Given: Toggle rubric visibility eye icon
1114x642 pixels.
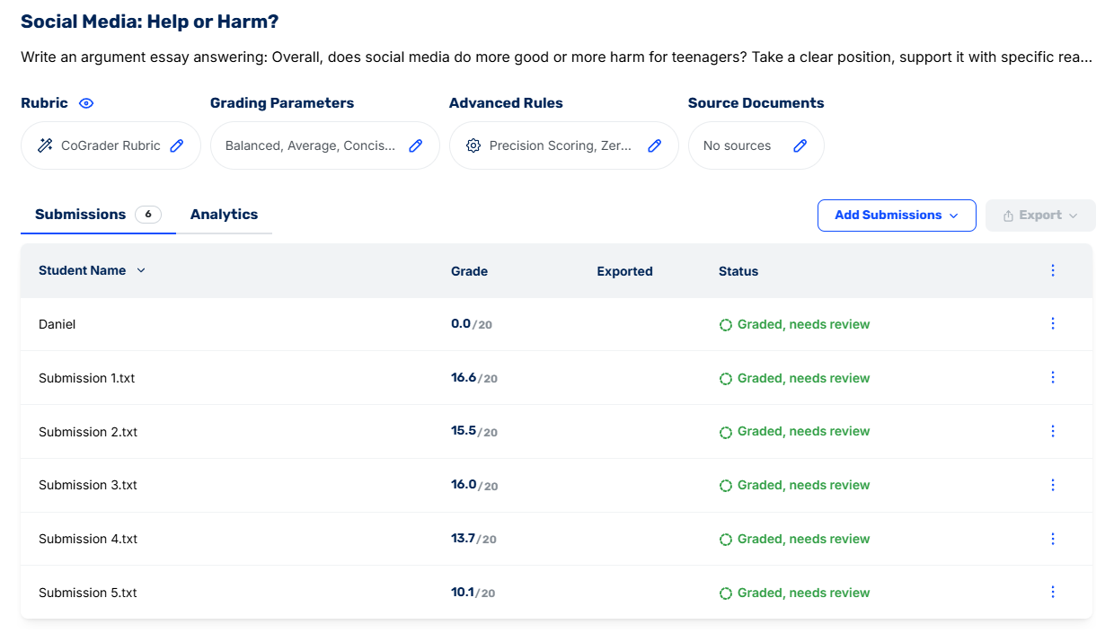Looking at the screenshot, I should tap(86, 103).
